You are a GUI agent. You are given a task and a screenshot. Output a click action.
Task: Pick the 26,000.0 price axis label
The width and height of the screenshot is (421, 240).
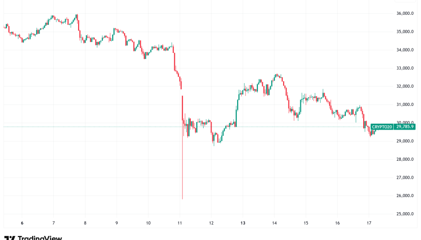404,196
